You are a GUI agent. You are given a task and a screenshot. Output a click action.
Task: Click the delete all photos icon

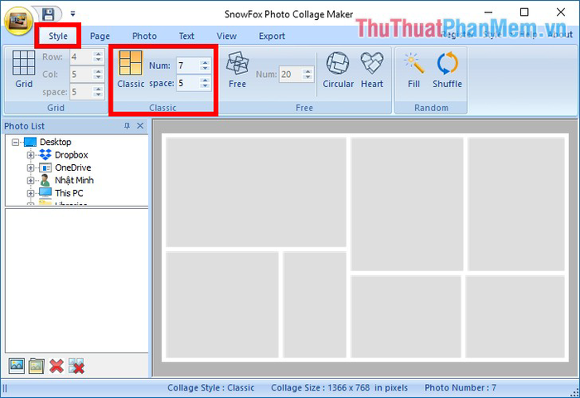click(76, 366)
